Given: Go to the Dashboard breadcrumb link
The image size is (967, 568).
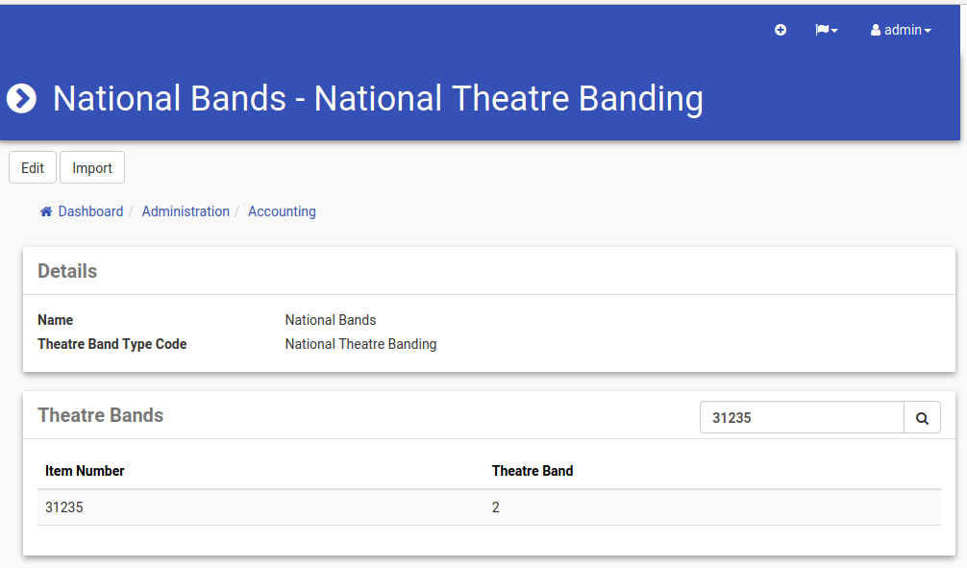Looking at the screenshot, I should [90, 211].
